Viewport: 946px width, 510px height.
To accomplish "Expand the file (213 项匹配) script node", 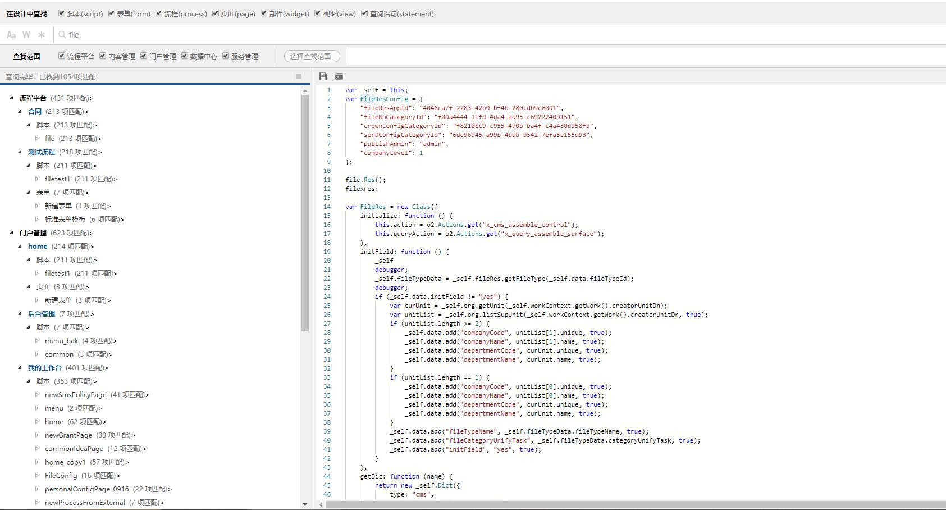I will click(37, 138).
